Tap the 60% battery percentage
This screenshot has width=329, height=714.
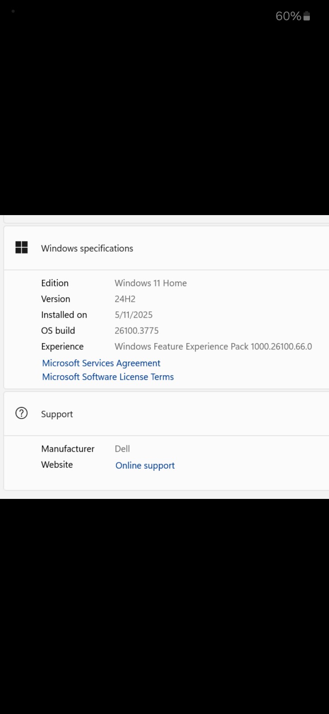click(x=288, y=16)
